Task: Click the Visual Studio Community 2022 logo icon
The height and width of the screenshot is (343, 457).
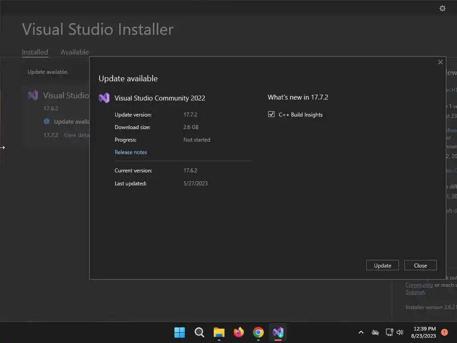Action: pyautogui.click(x=104, y=98)
